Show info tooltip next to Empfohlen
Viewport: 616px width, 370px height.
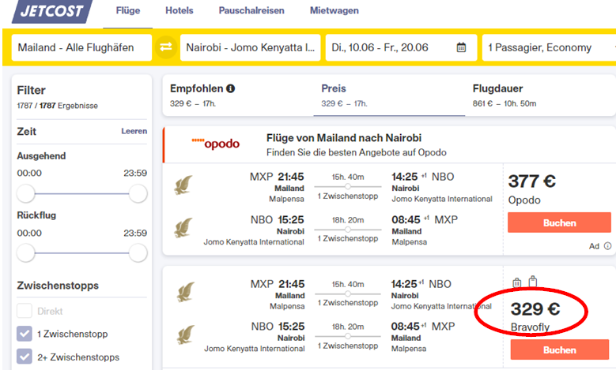click(231, 88)
